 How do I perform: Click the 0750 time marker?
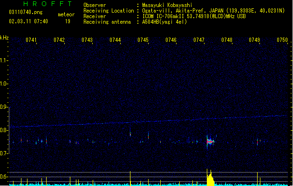(282, 40)
